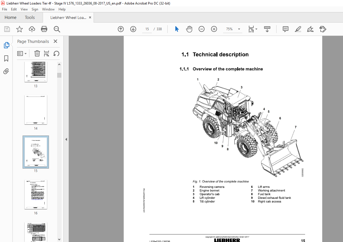Close the Page Thumbnails panel

pyautogui.click(x=55, y=41)
